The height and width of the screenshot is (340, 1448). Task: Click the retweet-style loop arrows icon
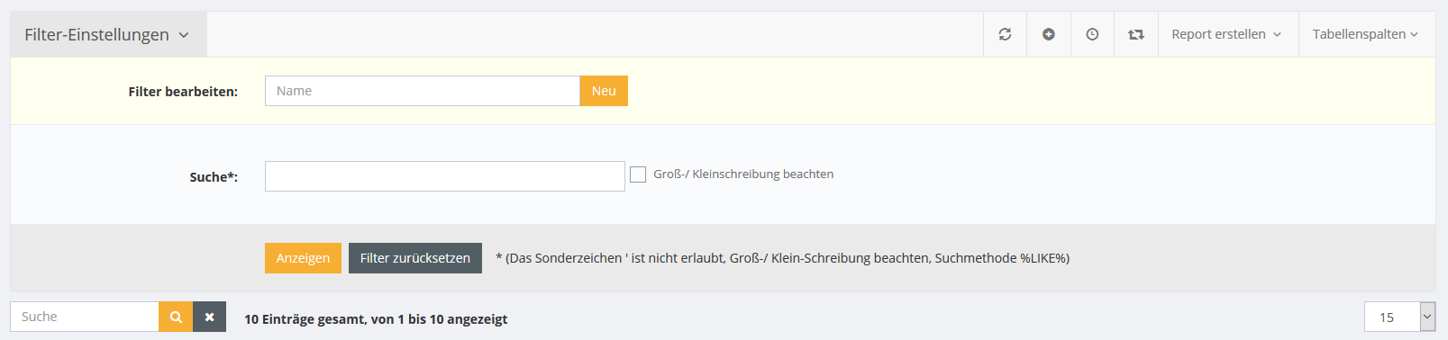[x=1136, y=34]
